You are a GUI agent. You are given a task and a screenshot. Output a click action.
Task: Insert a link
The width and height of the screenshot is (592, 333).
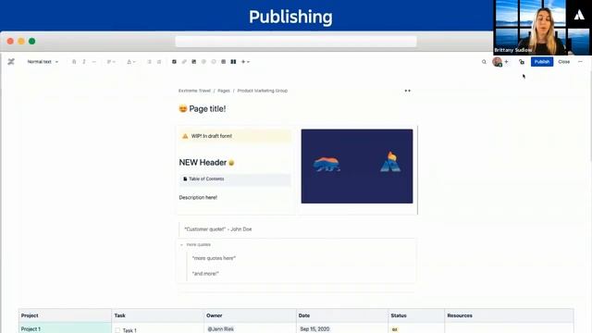[184, 62]
